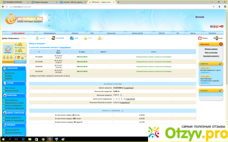228x142 pixels.
Task: Click the door Выход logout icon
Action: click(x=216, y=38)
